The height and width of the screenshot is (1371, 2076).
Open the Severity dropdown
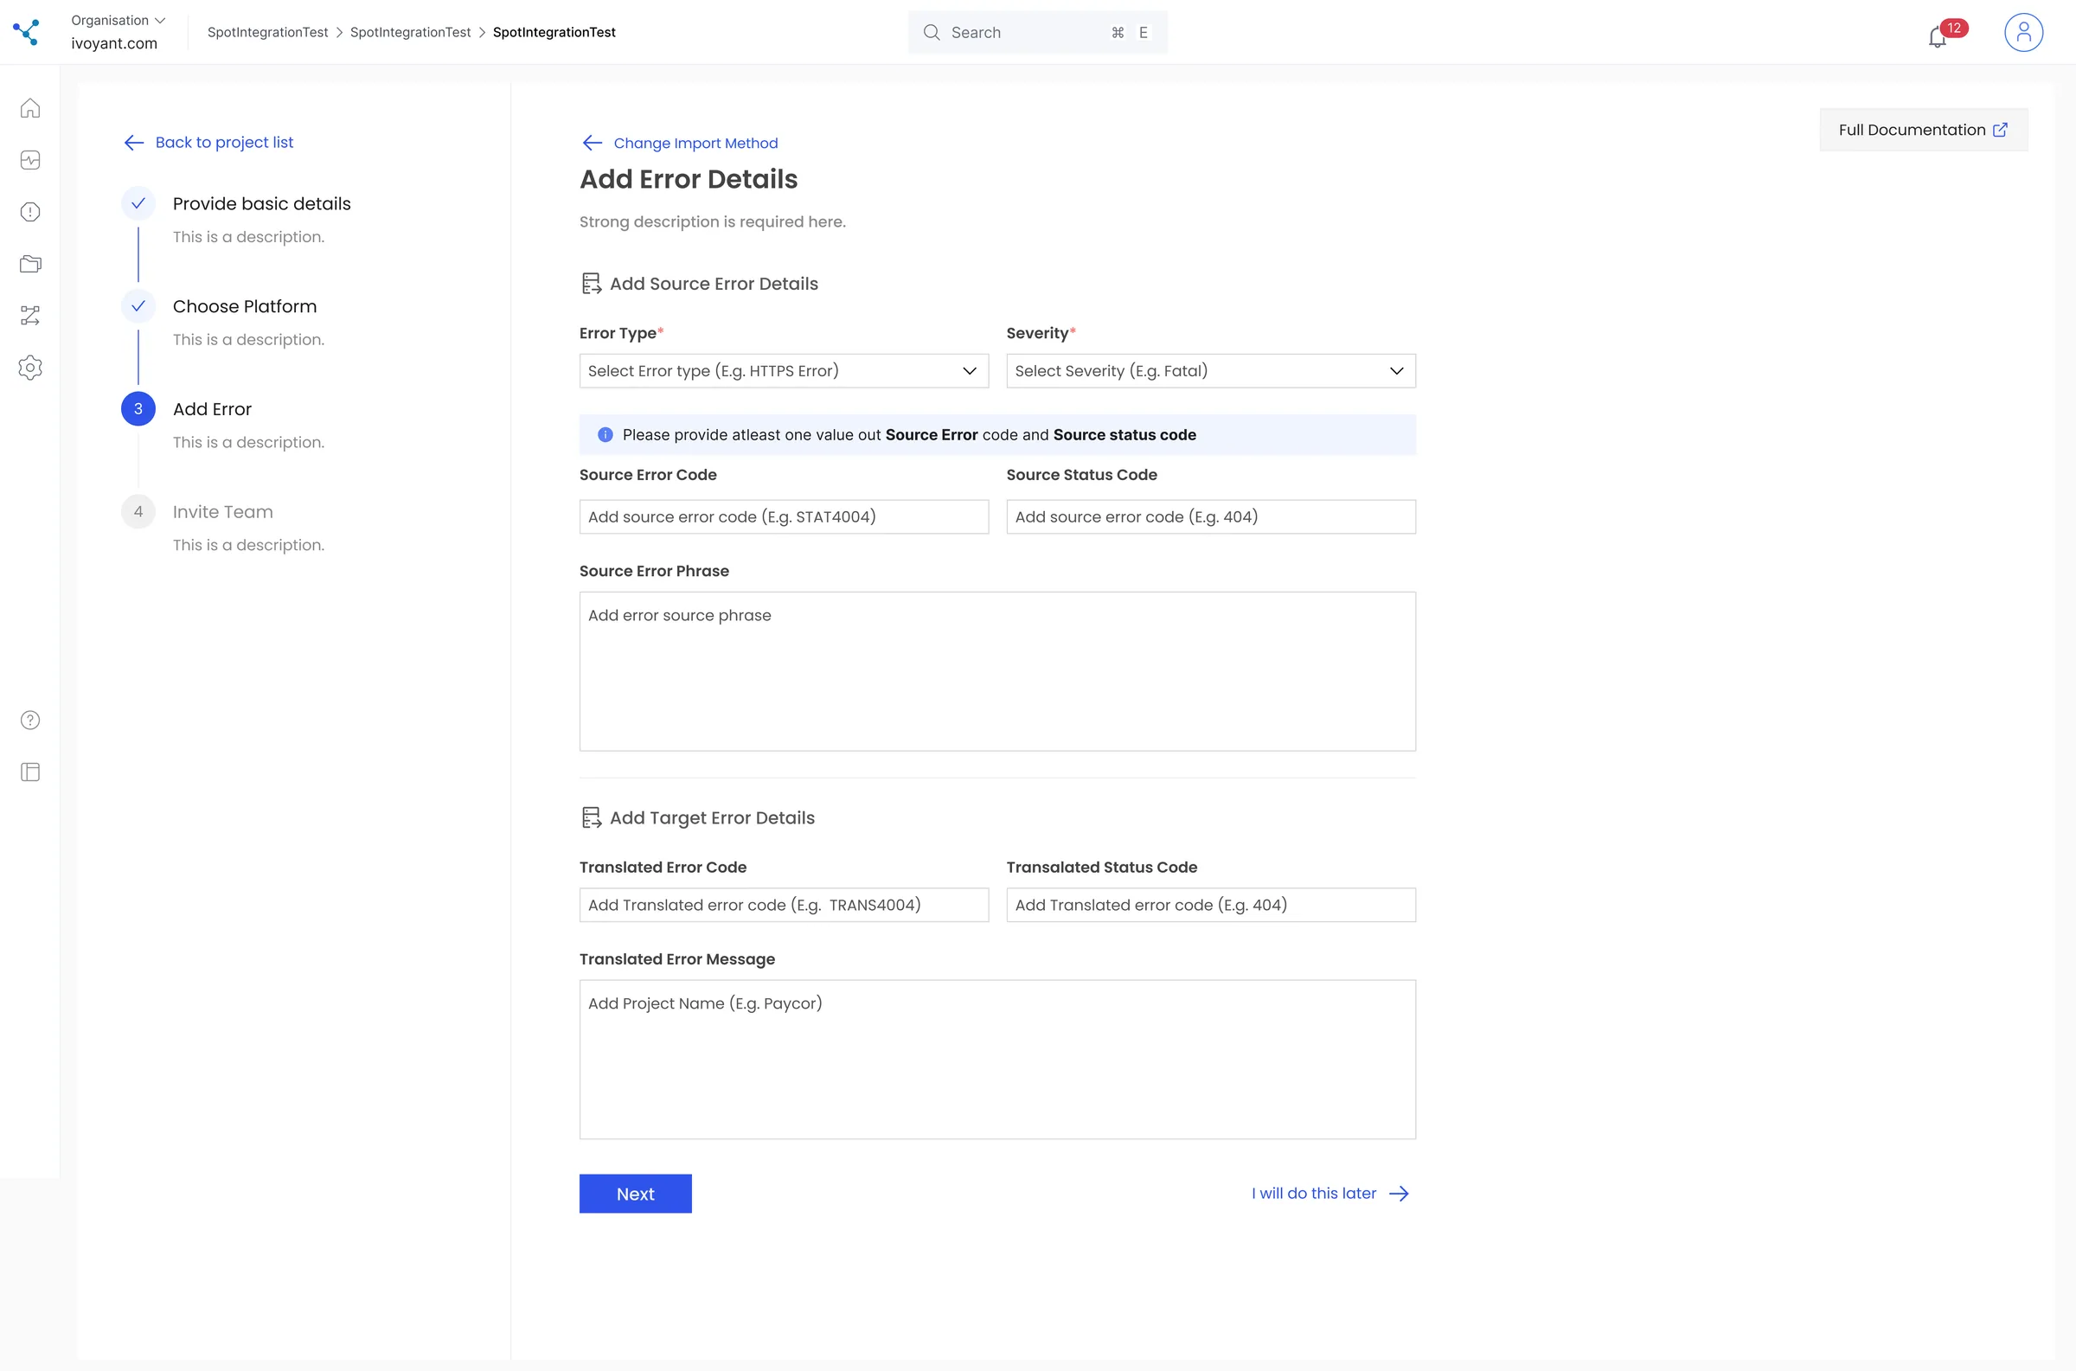click(x=1211, y=371)
